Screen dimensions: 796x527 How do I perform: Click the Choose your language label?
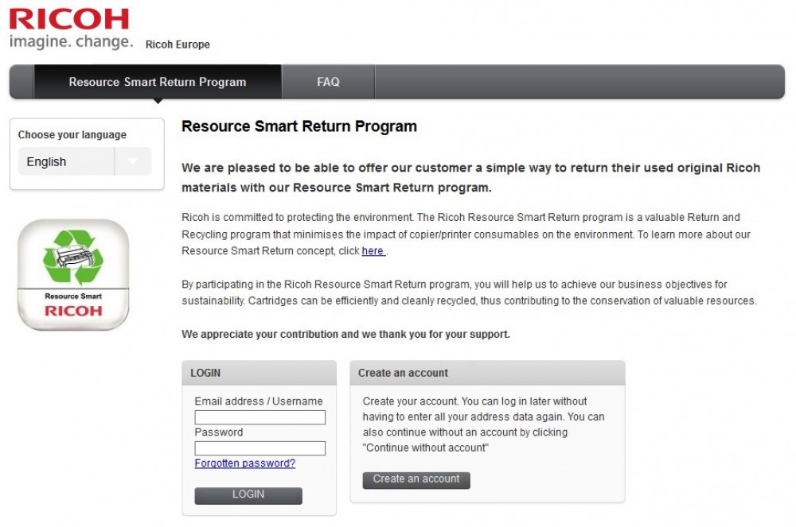[x=72, y=135]
